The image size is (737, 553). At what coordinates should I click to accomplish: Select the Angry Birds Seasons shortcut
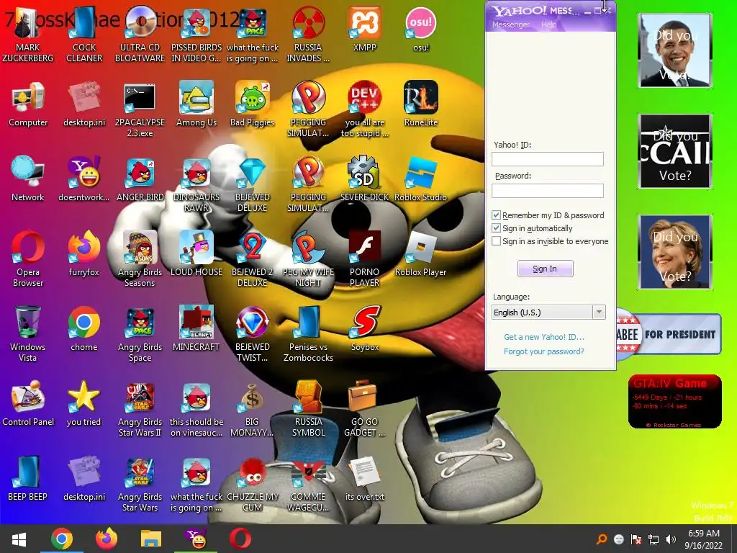(140, 258)
